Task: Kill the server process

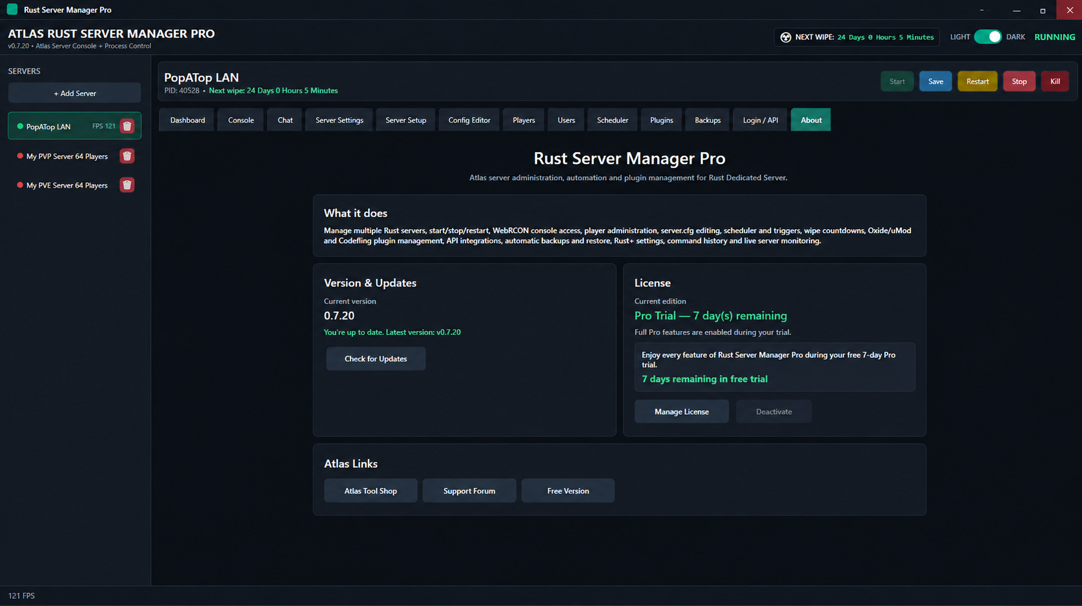Action: [1055, 81]
